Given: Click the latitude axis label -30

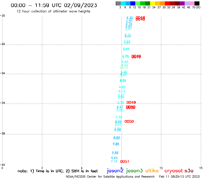Looking at the screenshot, I should click(x=2, y=16).
